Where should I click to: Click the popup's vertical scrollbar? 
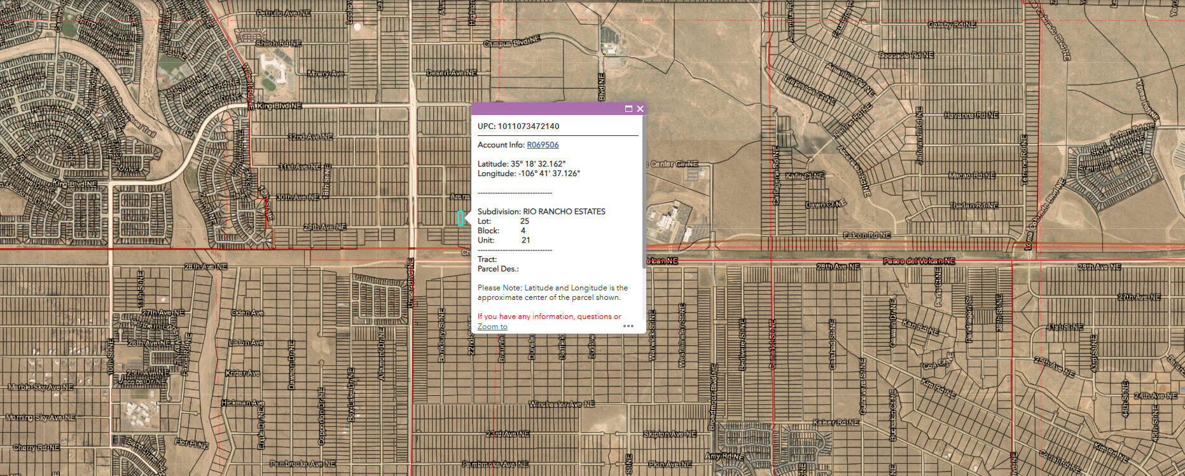(x=644, y=191)
